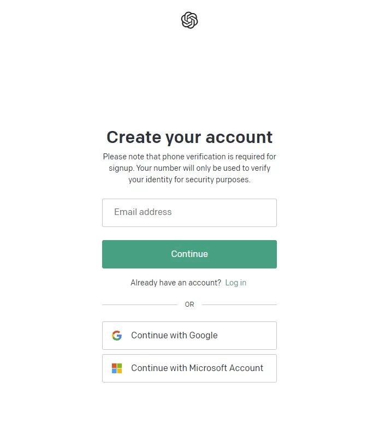The width and height of the screenshot is (373, 424).
Task: Click the "Email address" placeholder text
Action: pos(143,212)
